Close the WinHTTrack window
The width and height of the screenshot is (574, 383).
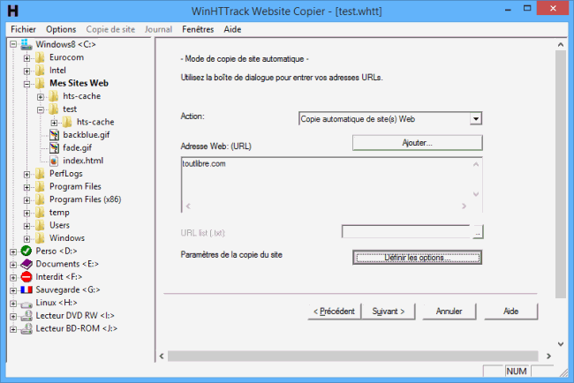[553, 8]
